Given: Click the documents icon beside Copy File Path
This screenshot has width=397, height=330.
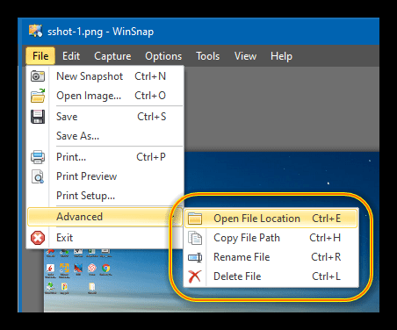Looking at the screenshot, I should click(x=195, y=238).
